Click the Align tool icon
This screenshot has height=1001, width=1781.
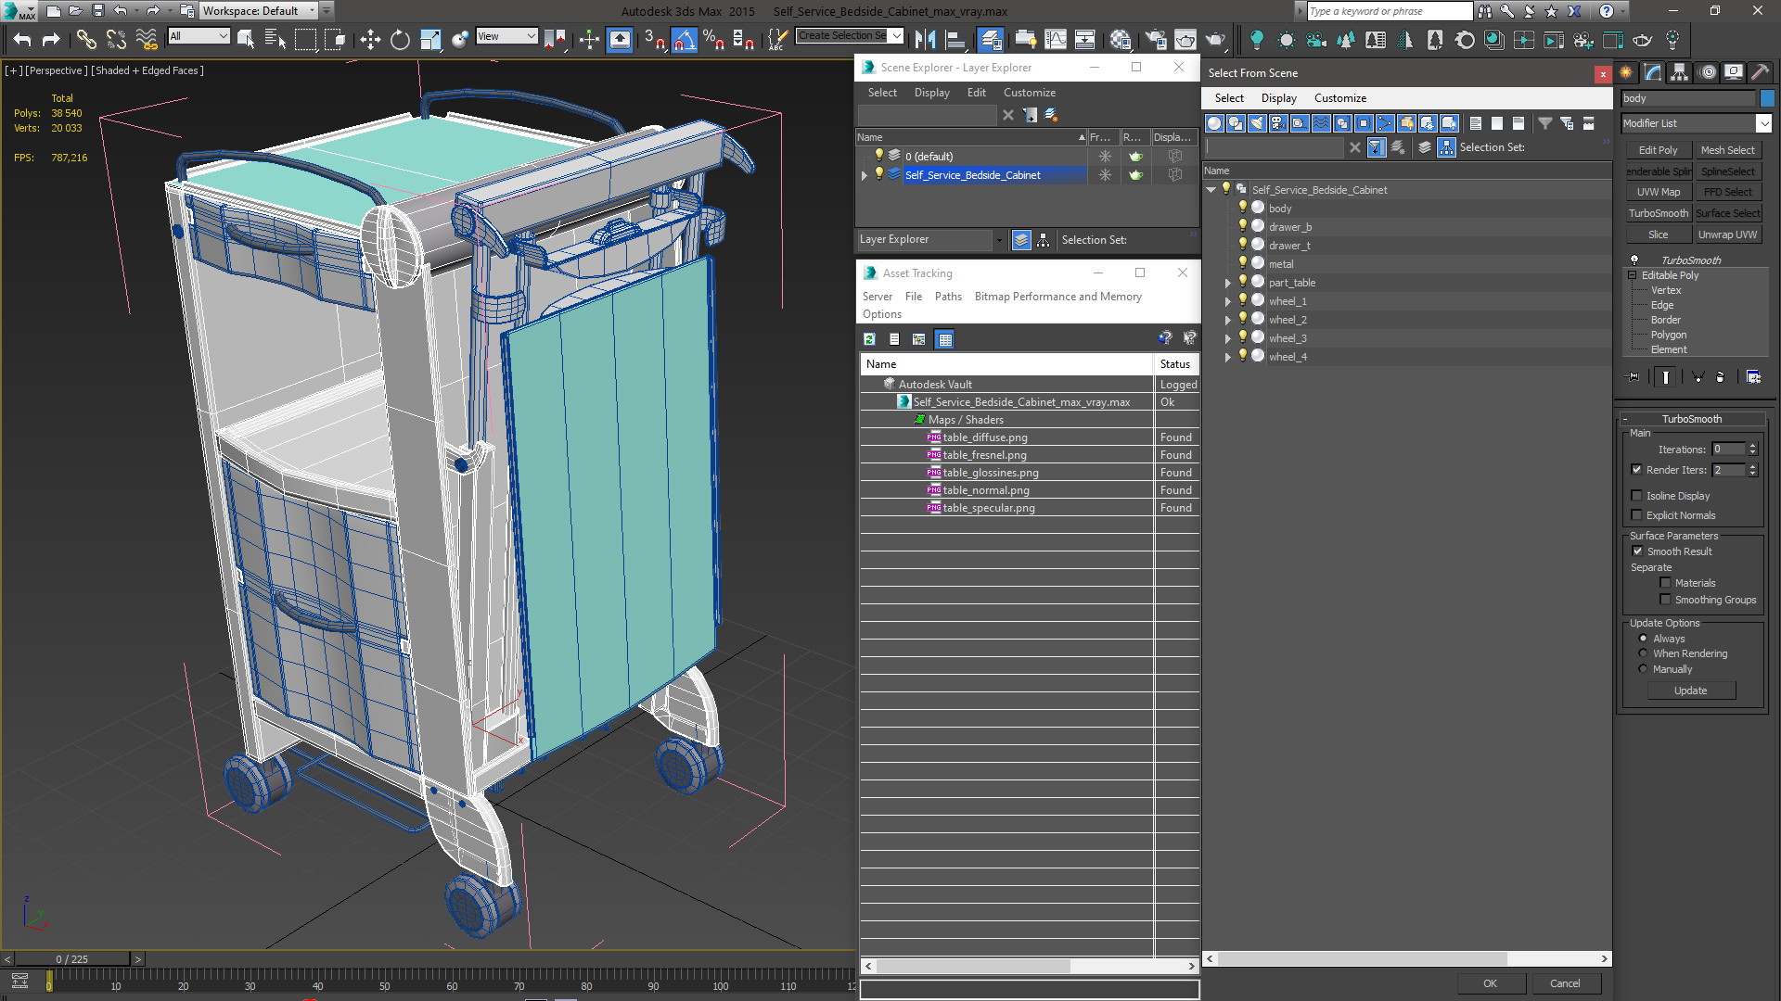pyautogui.click(x=955, y=39)
